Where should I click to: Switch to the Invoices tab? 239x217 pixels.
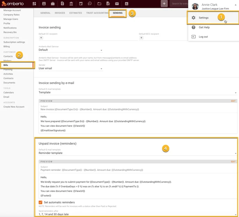point(60,13)
